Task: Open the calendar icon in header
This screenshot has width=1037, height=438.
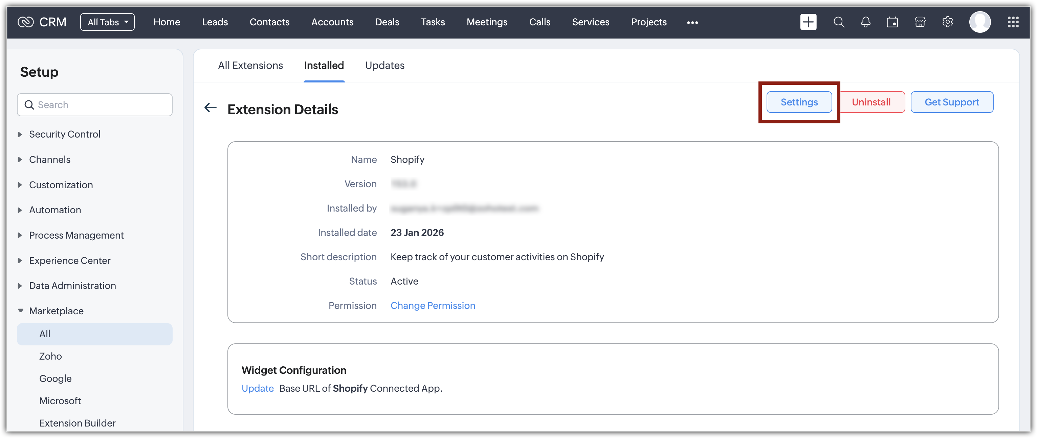Action: click(x=892, y=22)
